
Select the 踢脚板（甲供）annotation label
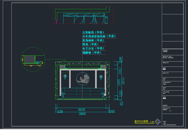tap(92, 53)
